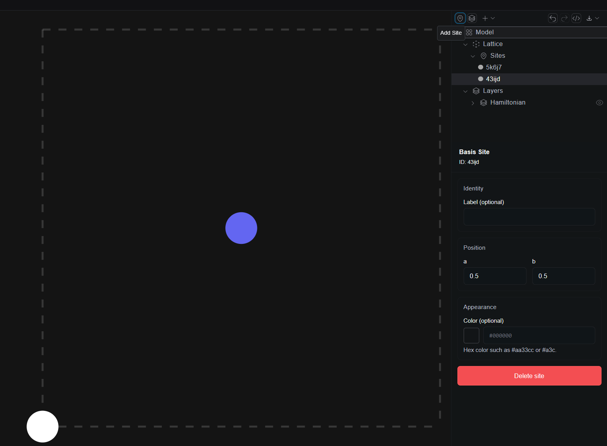Click the Lattice icon in tree
Viewport: 607px width, 446px height.
tap(476, 44)
